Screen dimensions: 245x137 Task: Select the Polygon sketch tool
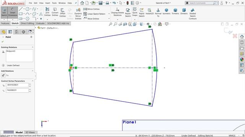click(27, 19)
